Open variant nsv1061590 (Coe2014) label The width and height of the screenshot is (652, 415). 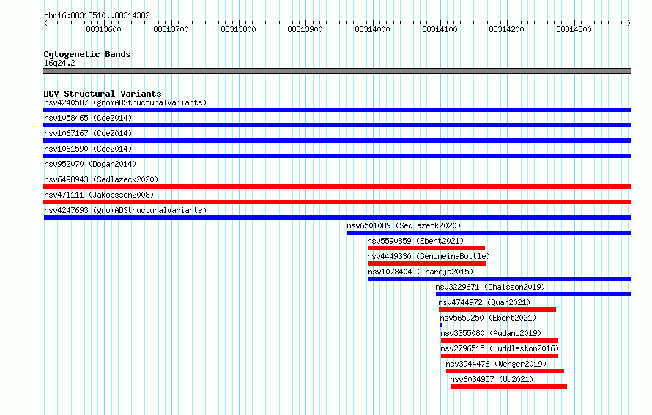(88, 149)
